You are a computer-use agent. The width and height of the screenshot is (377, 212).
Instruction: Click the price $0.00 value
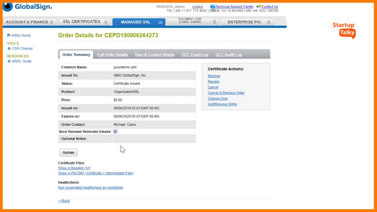pos(118,100)
